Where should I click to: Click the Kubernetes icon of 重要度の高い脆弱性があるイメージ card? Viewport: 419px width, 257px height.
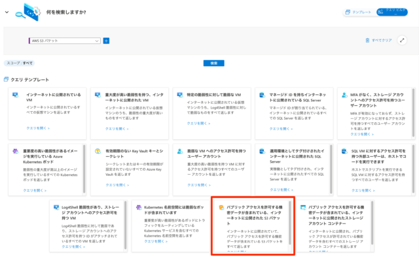tap(16, 151)
